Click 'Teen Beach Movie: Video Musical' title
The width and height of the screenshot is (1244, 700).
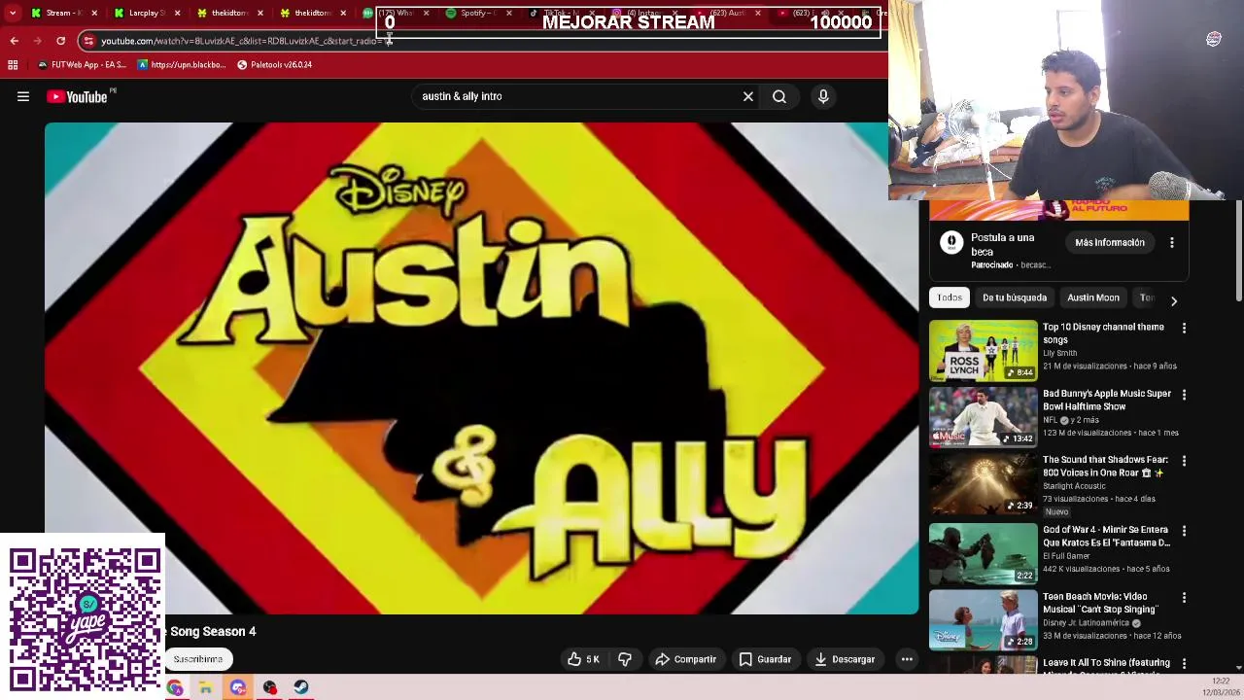(x=1100, y=603)
